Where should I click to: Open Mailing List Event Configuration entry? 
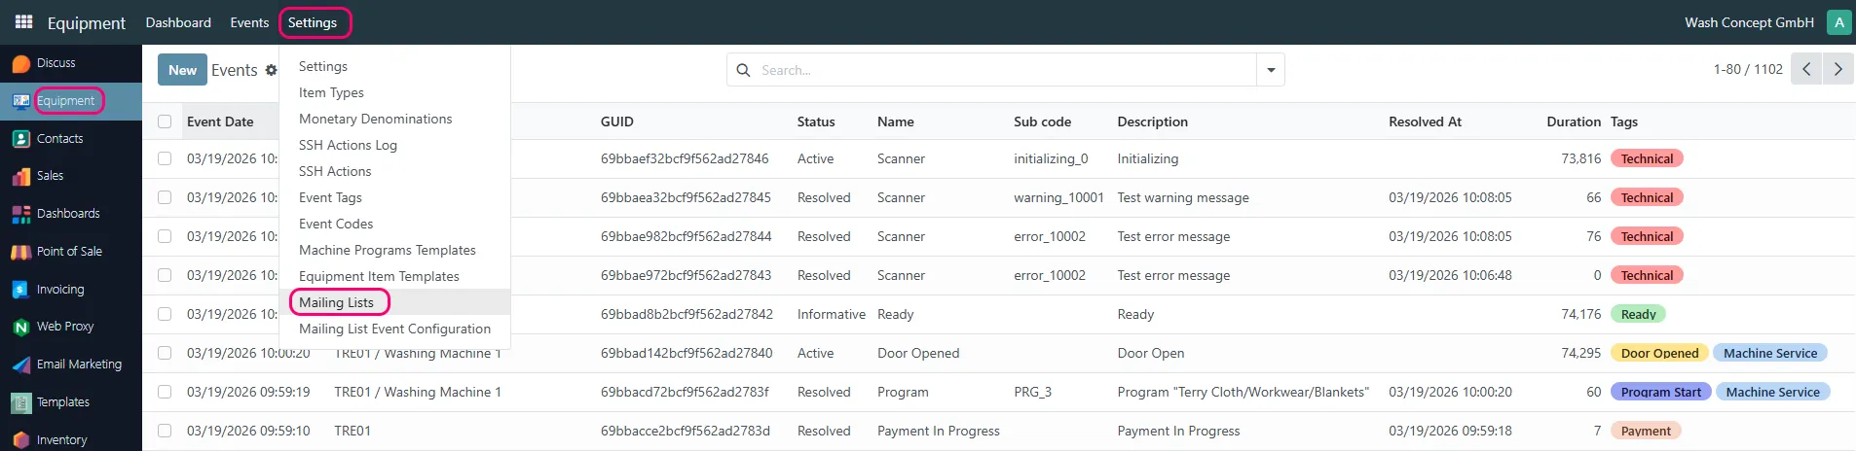(394, 329)
